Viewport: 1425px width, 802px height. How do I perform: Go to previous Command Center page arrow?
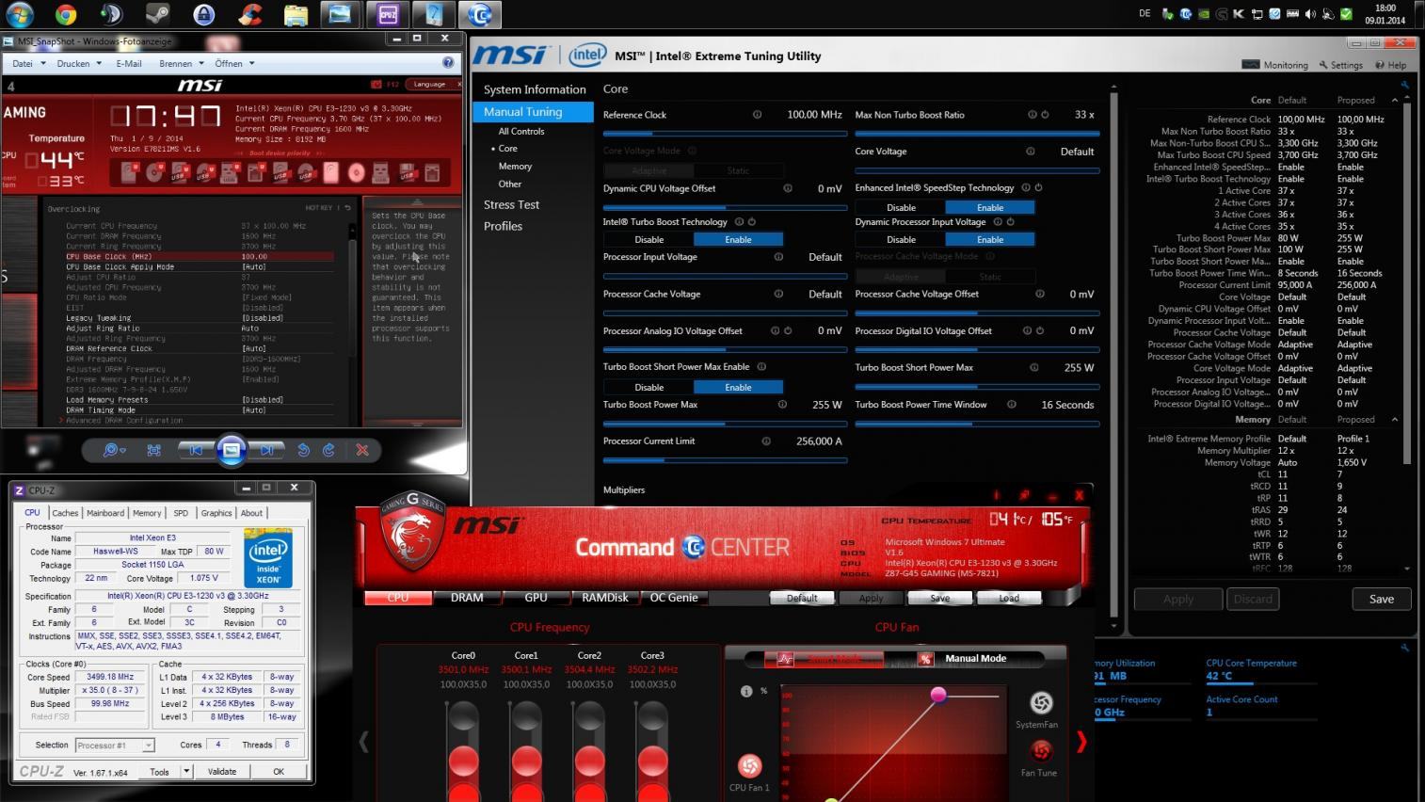[363, 742]
